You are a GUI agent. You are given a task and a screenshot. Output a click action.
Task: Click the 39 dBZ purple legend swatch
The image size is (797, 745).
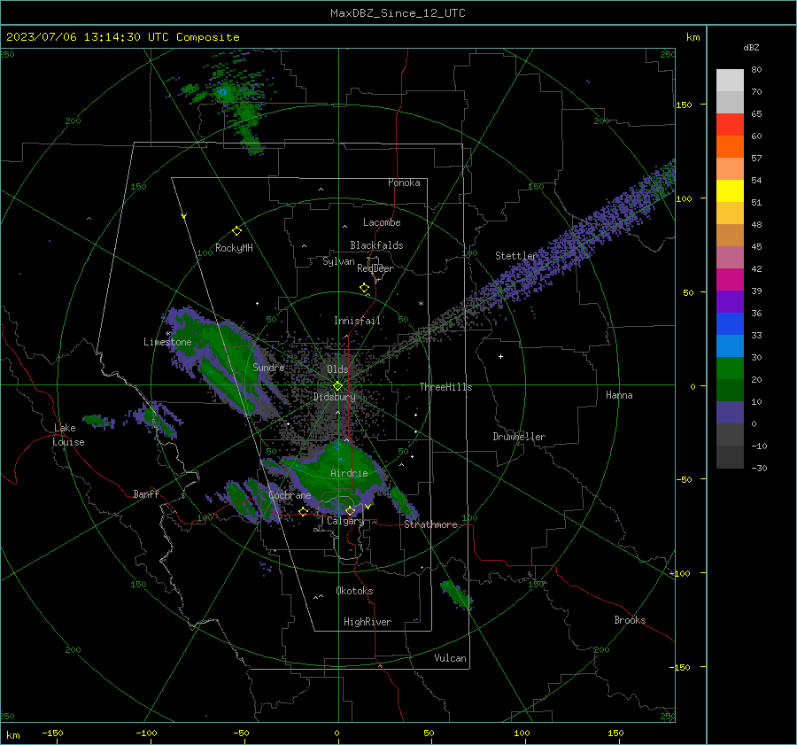click(730, 301)
